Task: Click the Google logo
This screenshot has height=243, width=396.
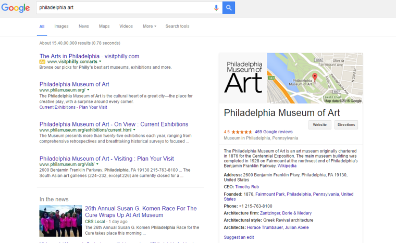Action: coord(16,8)
